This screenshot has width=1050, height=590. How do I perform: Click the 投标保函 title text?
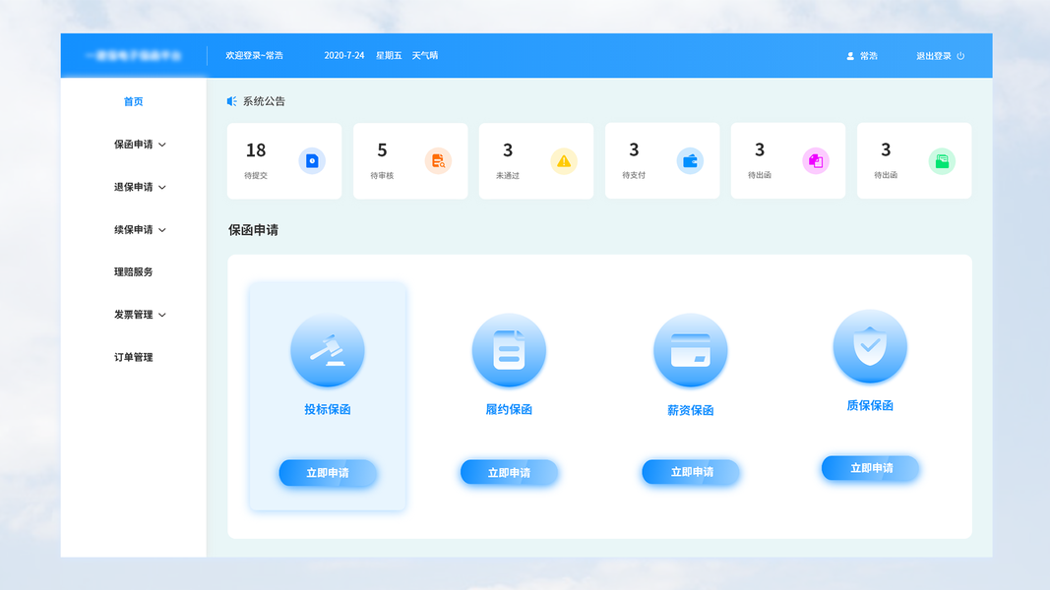point(328,409)
